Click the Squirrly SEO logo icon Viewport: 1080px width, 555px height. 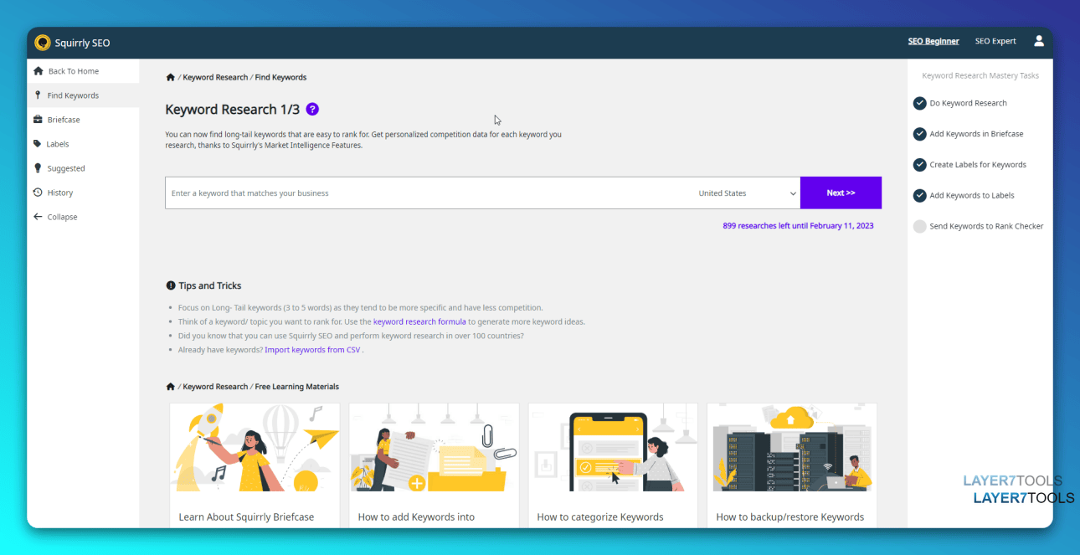(43, 43)
